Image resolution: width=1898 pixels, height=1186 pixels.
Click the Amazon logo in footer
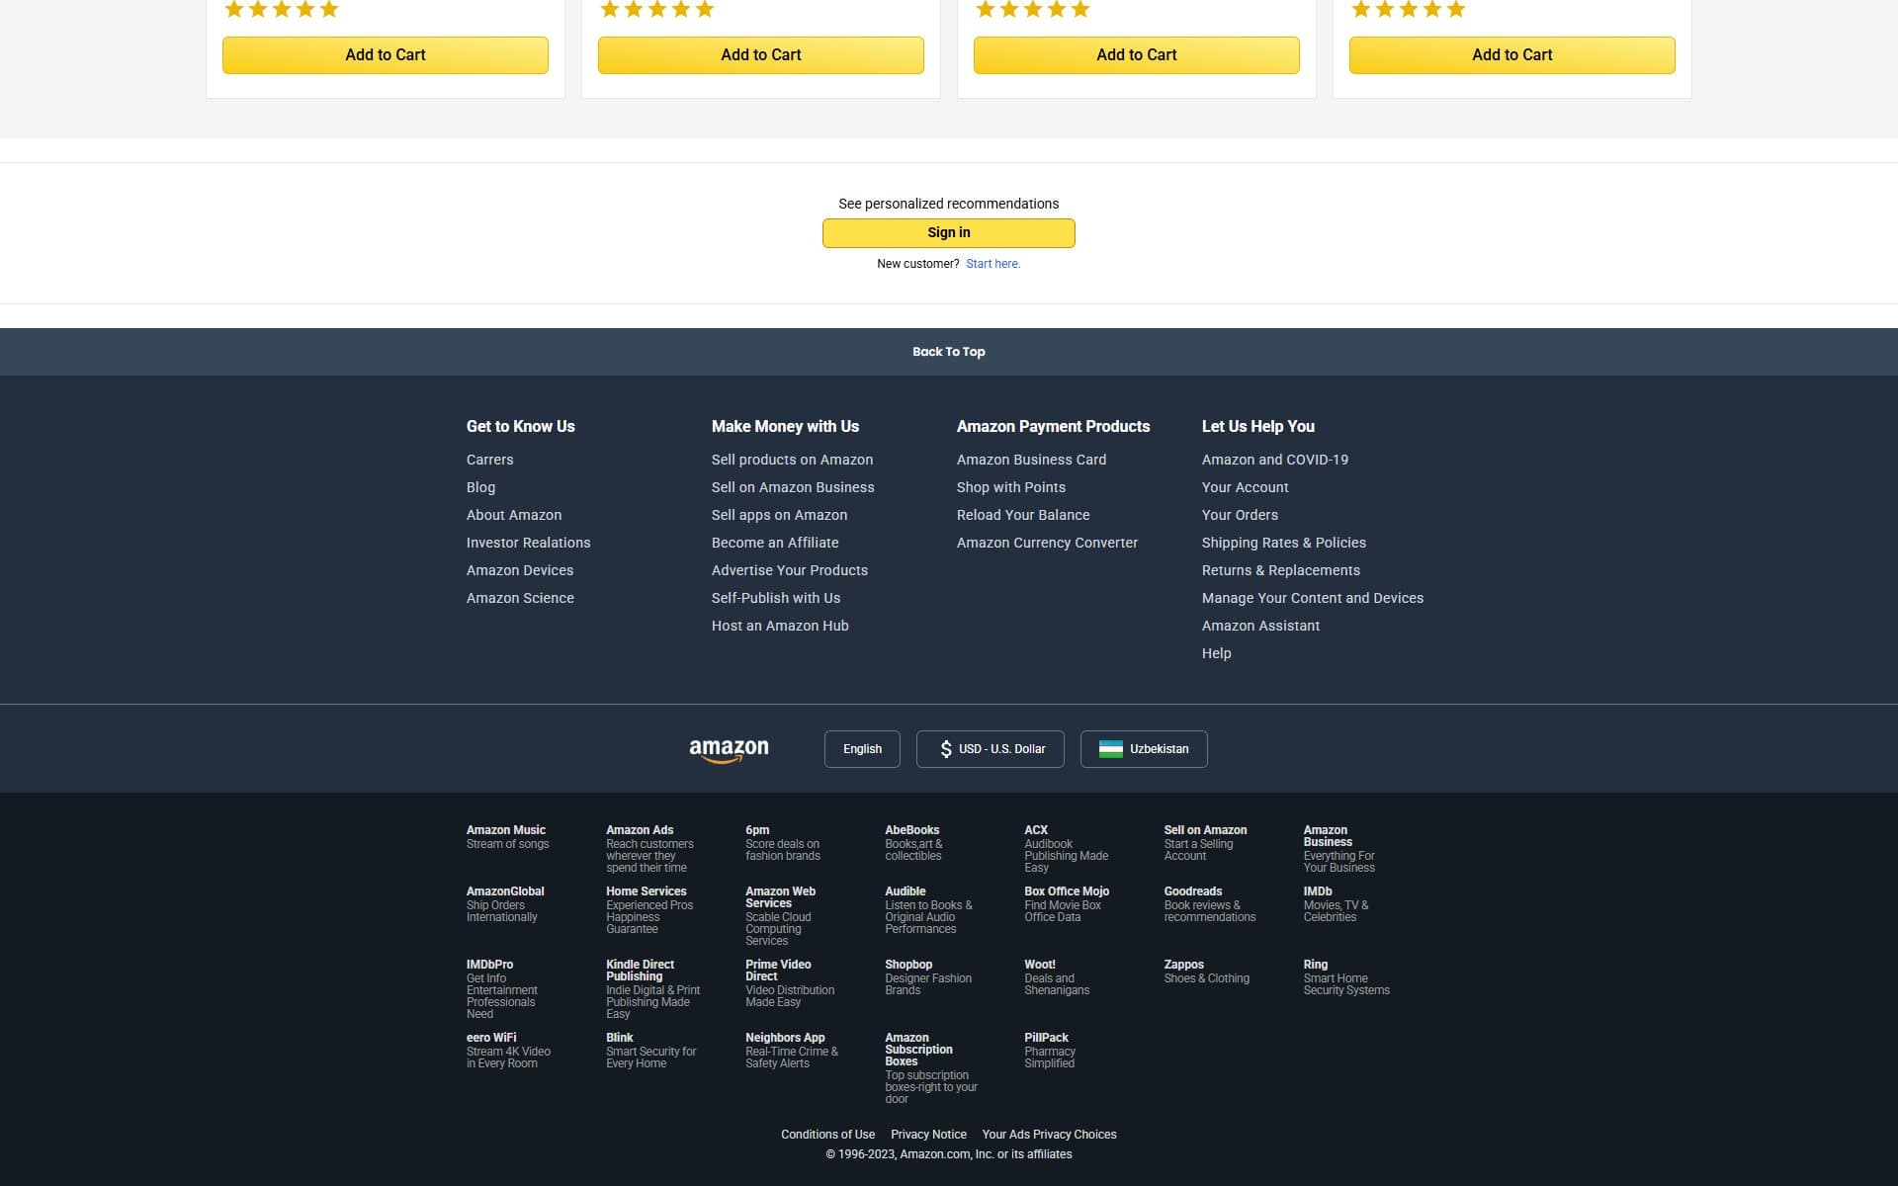729,750
